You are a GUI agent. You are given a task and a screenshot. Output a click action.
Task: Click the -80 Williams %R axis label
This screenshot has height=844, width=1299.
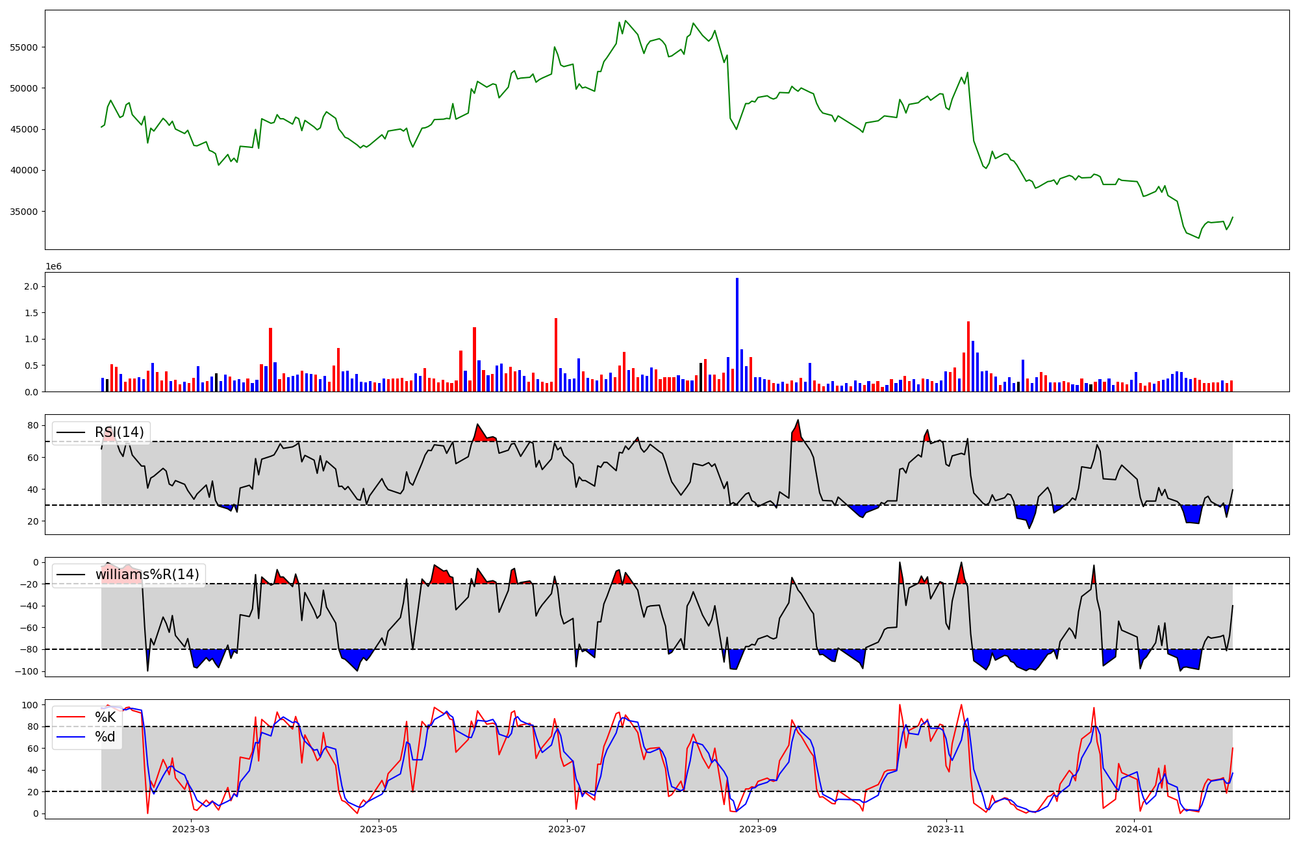click(29, 649)
